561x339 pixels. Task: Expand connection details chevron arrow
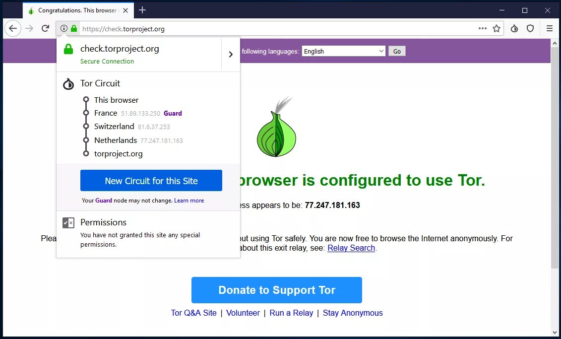(x=231, y=54)
